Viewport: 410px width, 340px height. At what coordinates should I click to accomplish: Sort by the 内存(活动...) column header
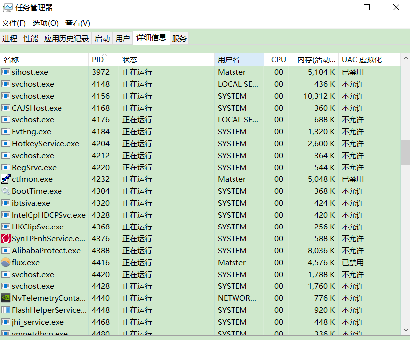313,59
